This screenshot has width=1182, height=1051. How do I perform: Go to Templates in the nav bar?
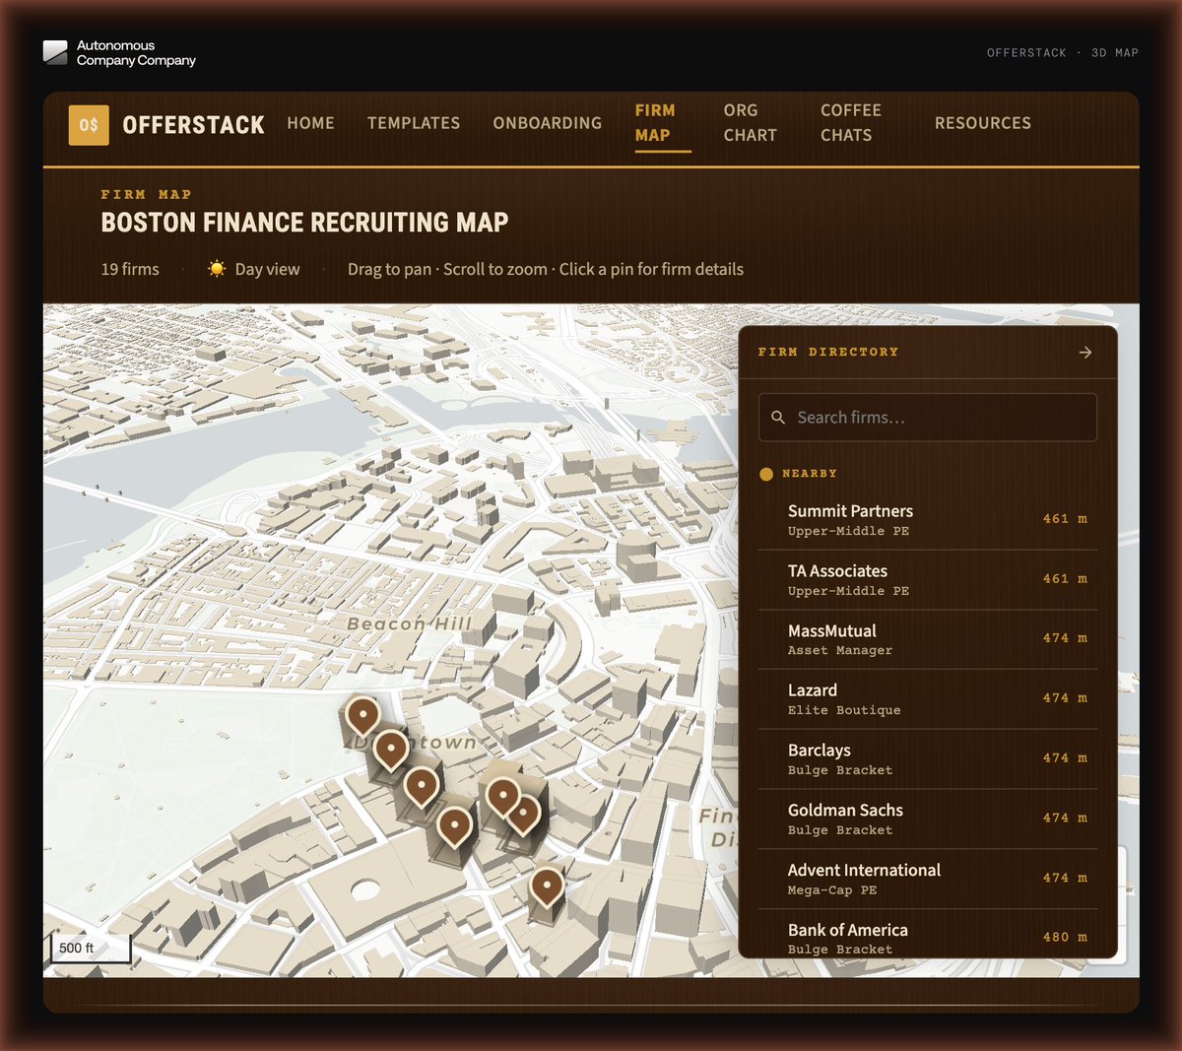coord(414,123)
